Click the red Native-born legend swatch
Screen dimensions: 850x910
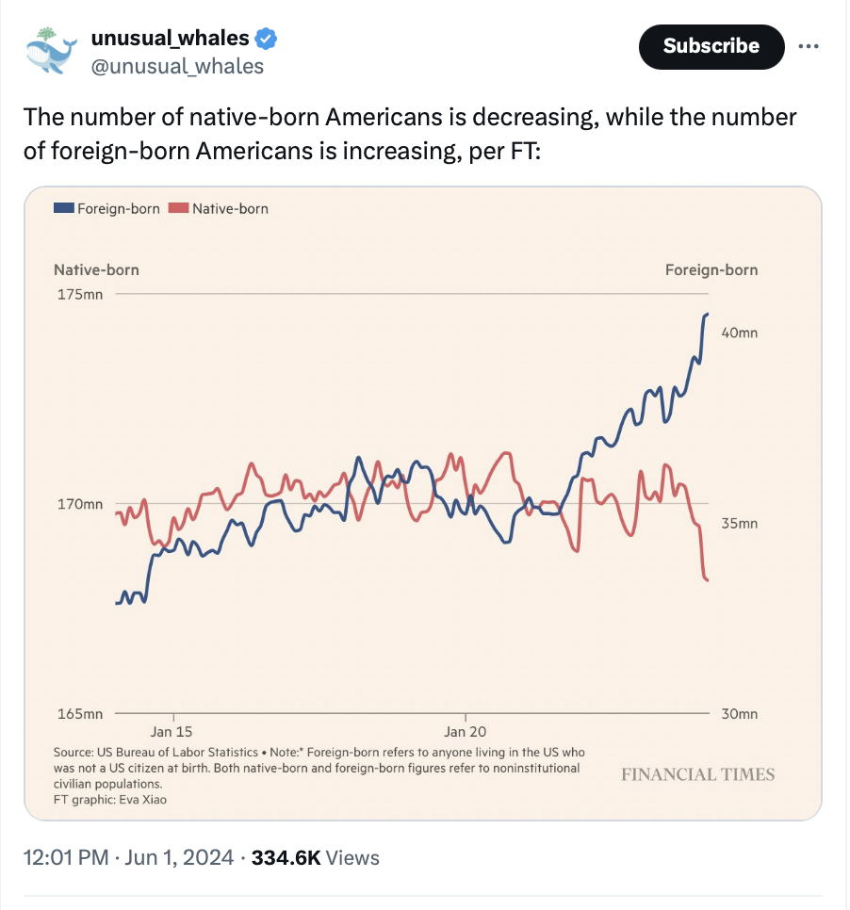[x=178, y=208]
